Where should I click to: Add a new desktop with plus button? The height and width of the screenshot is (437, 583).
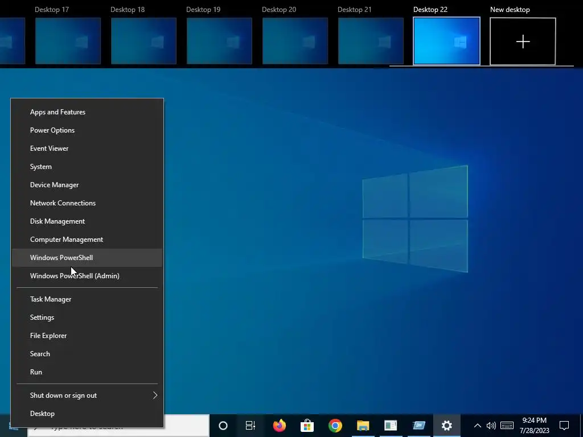523,41
